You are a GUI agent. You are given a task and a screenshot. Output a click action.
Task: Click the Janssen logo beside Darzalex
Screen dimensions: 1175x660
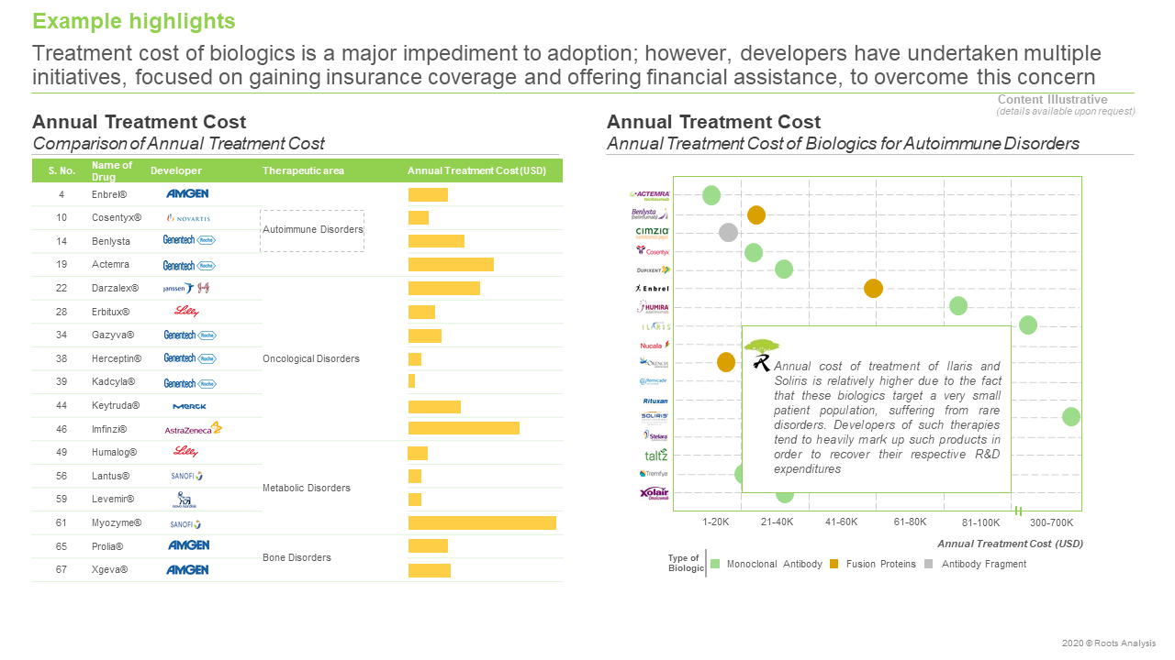(x=186, y=288)
